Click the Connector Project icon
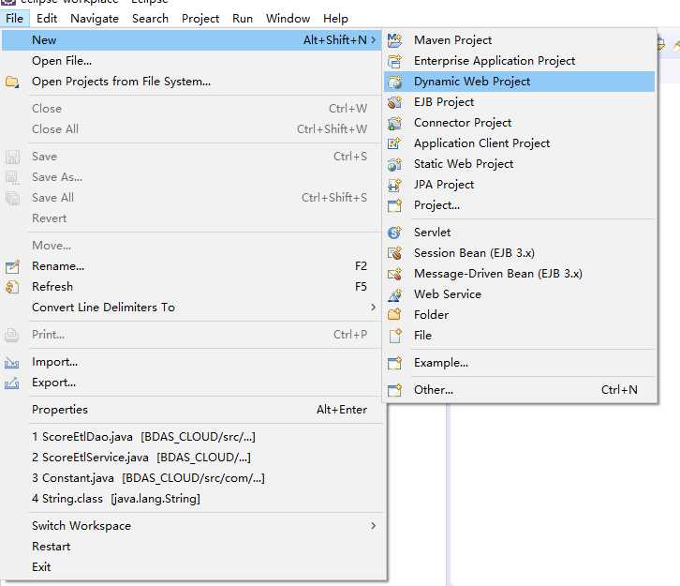680x586 pixels. click(394, 123)
